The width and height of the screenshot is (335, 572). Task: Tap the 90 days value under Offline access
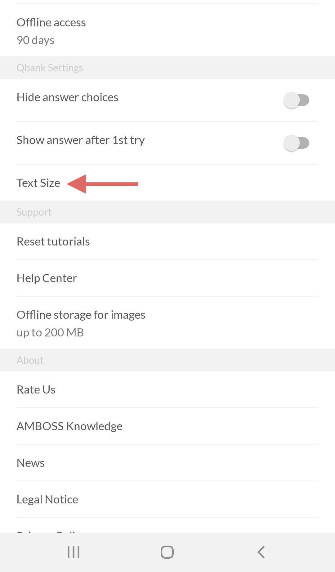tap(35, 40)
